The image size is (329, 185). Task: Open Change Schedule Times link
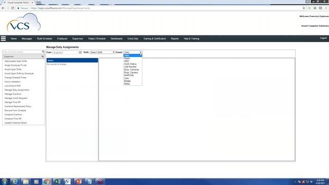click(15, 78)
